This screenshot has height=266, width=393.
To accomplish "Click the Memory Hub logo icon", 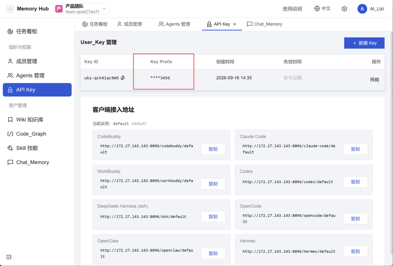I will [10, 9].
